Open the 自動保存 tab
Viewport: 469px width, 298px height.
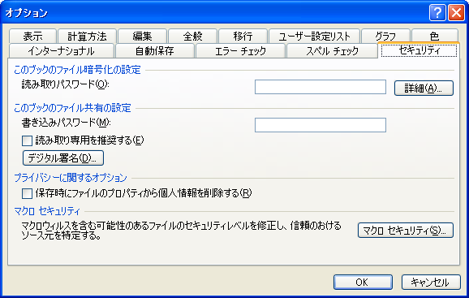click(x=155, y=51)
